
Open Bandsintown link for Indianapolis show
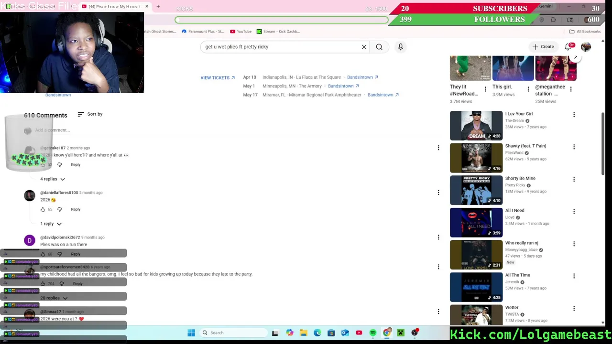(x=362, y=77)
